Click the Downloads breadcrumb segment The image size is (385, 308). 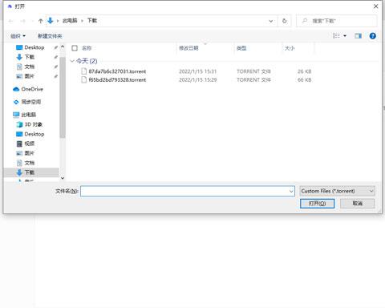click(92, 21)
